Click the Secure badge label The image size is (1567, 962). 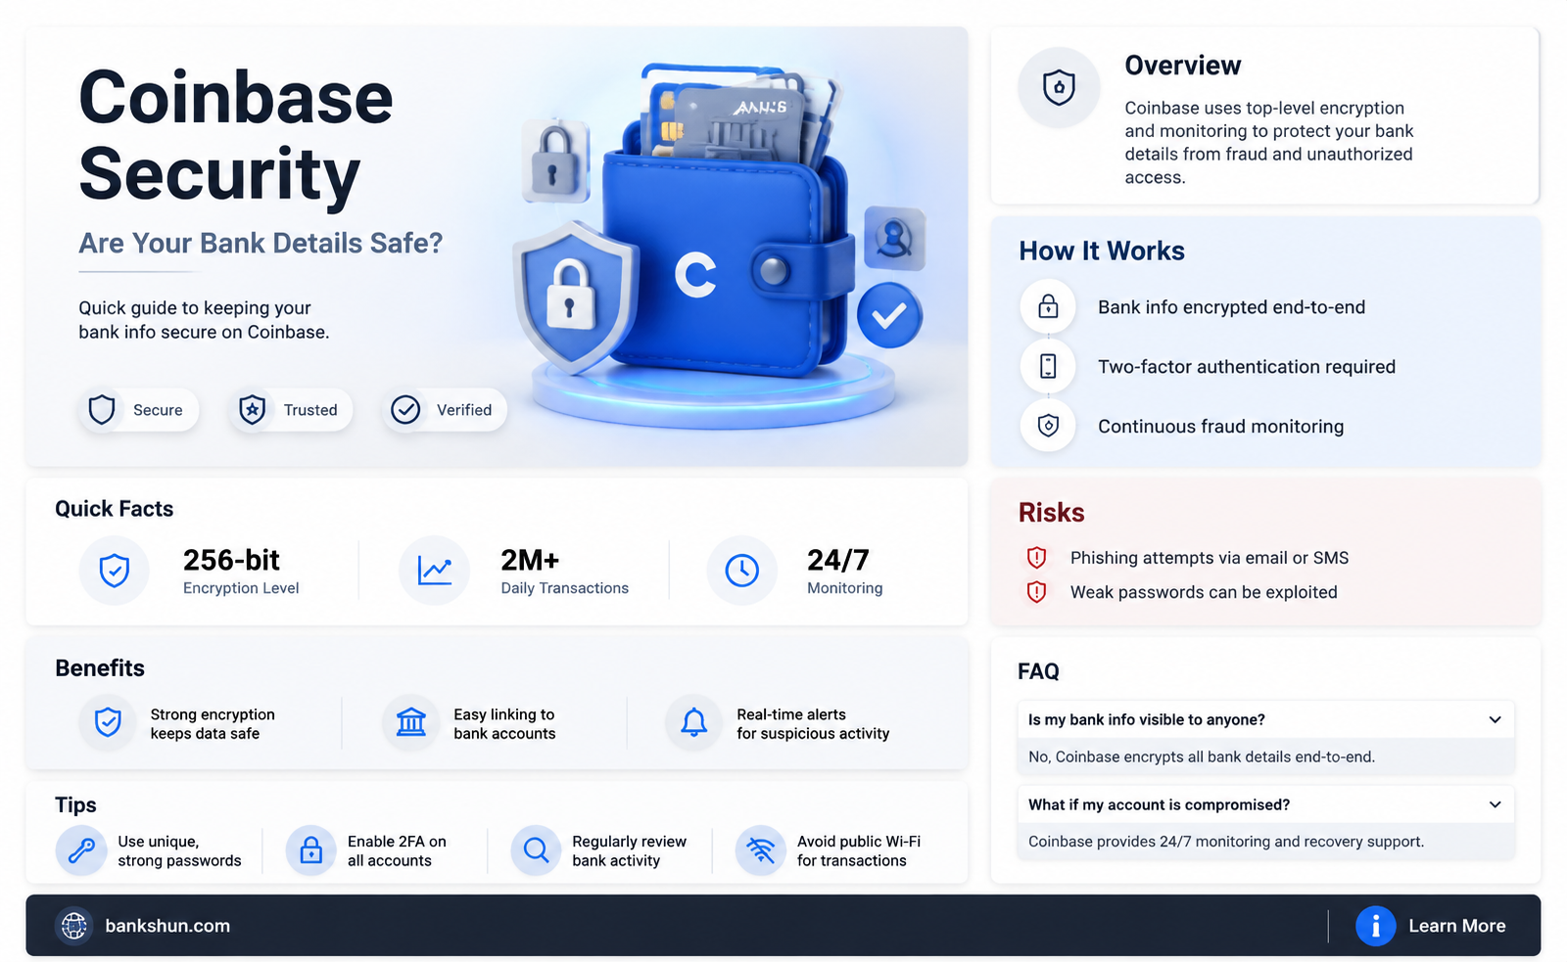[x=158, y=410]
